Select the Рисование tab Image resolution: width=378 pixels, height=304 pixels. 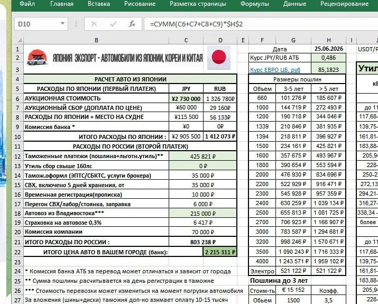(140, 4)
